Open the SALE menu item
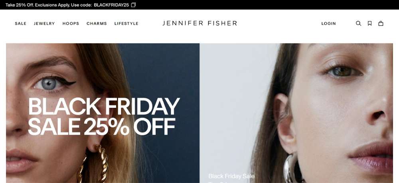This screenshot has height=183, width=399. pos(21,23)
